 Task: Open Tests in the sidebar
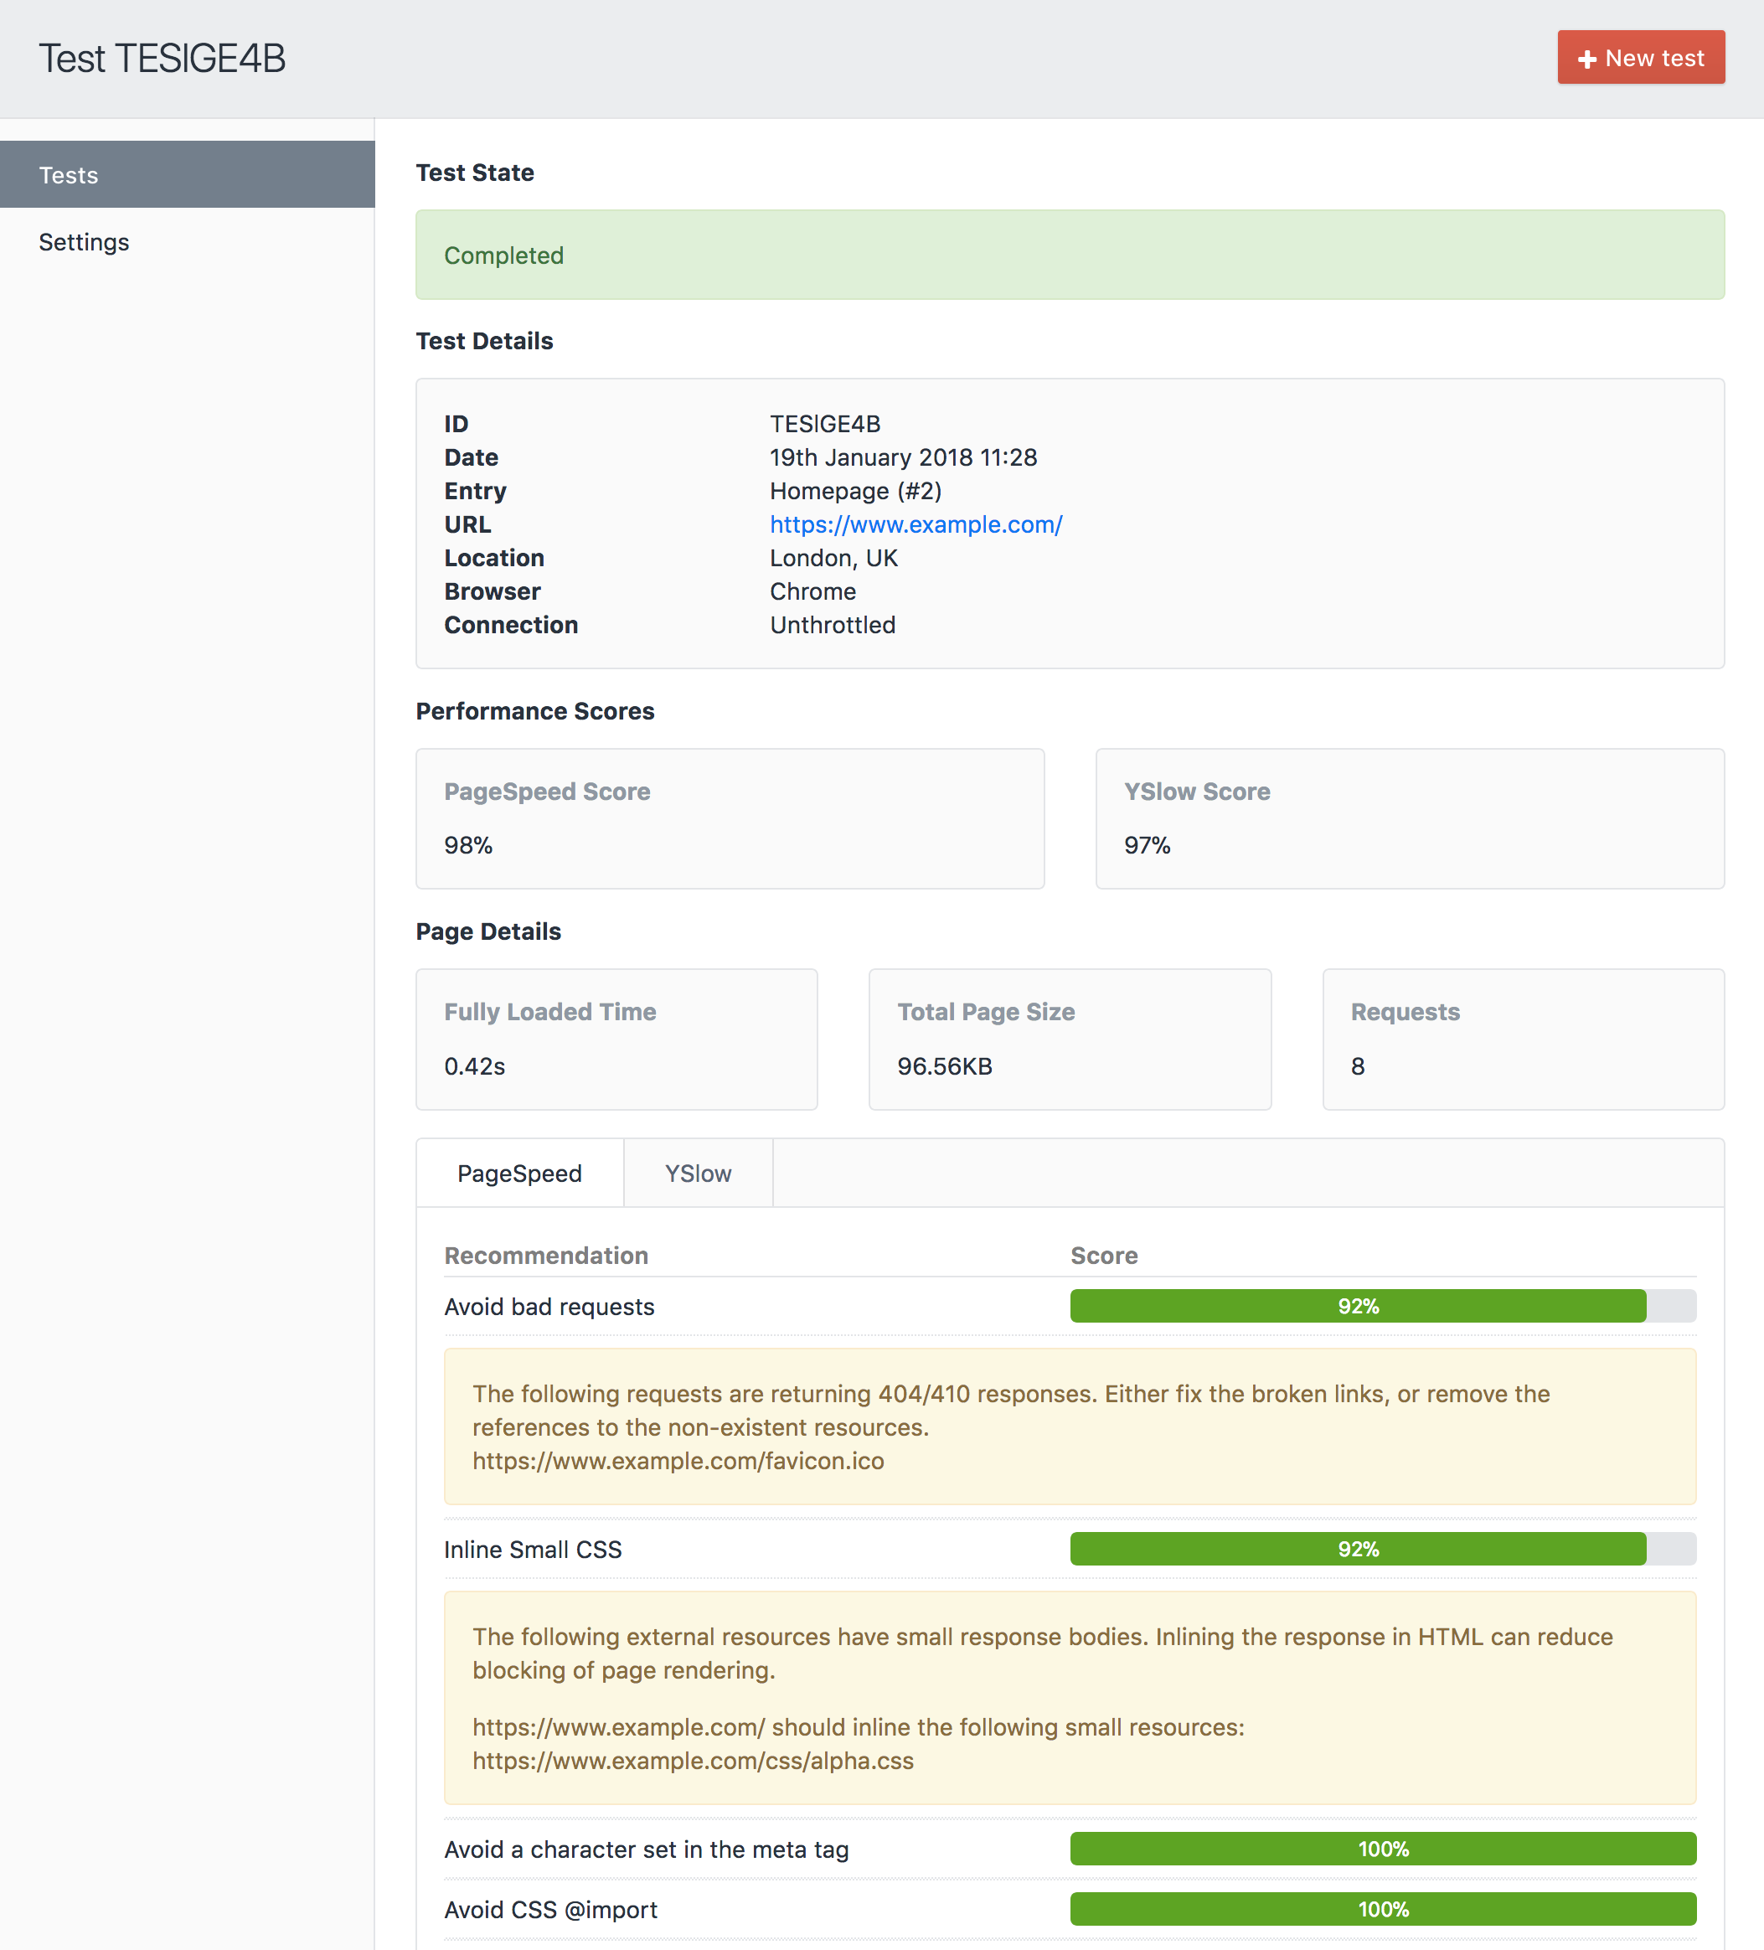(69, 175)
